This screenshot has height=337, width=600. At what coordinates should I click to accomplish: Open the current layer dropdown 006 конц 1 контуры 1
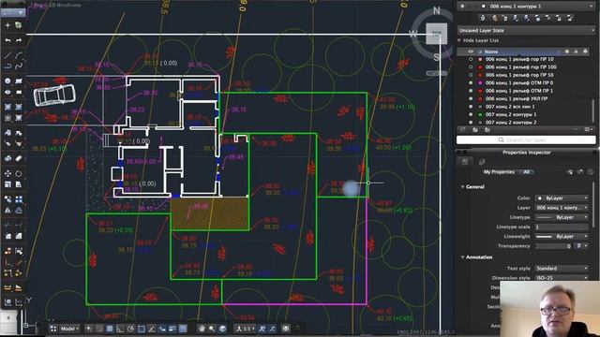(526, 7)
